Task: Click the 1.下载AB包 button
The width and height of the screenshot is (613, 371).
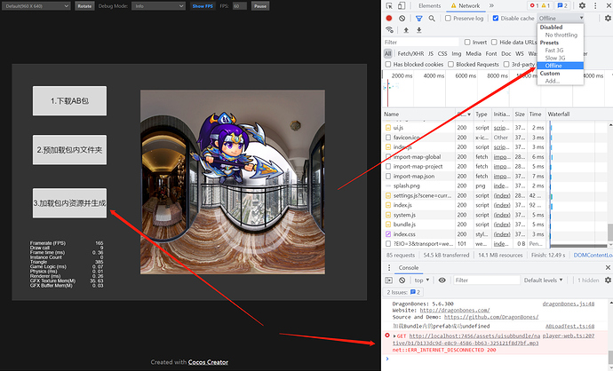Action: click(x=69, y=101)
